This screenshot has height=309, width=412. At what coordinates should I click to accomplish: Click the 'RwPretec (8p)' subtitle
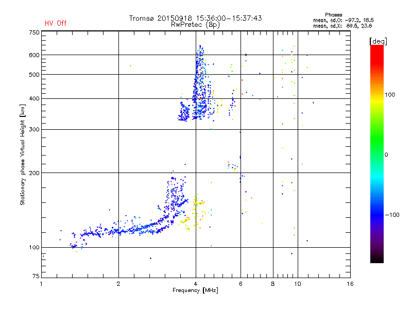[x=195, y=25]
